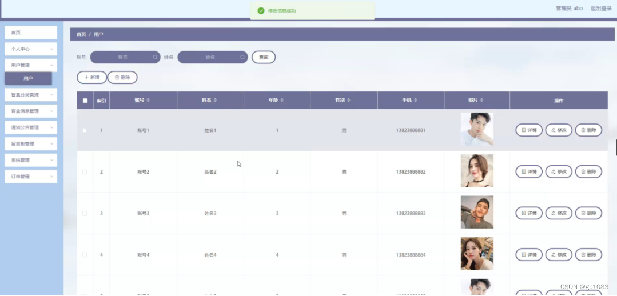Click the photo thumbnail of 账号1
617x296 pixels.
pyautogui.click(x=477, y=129)
